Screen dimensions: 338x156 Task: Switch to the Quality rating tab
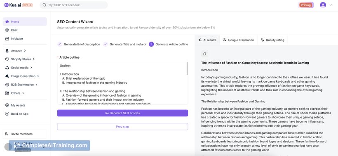coord(273,40)
